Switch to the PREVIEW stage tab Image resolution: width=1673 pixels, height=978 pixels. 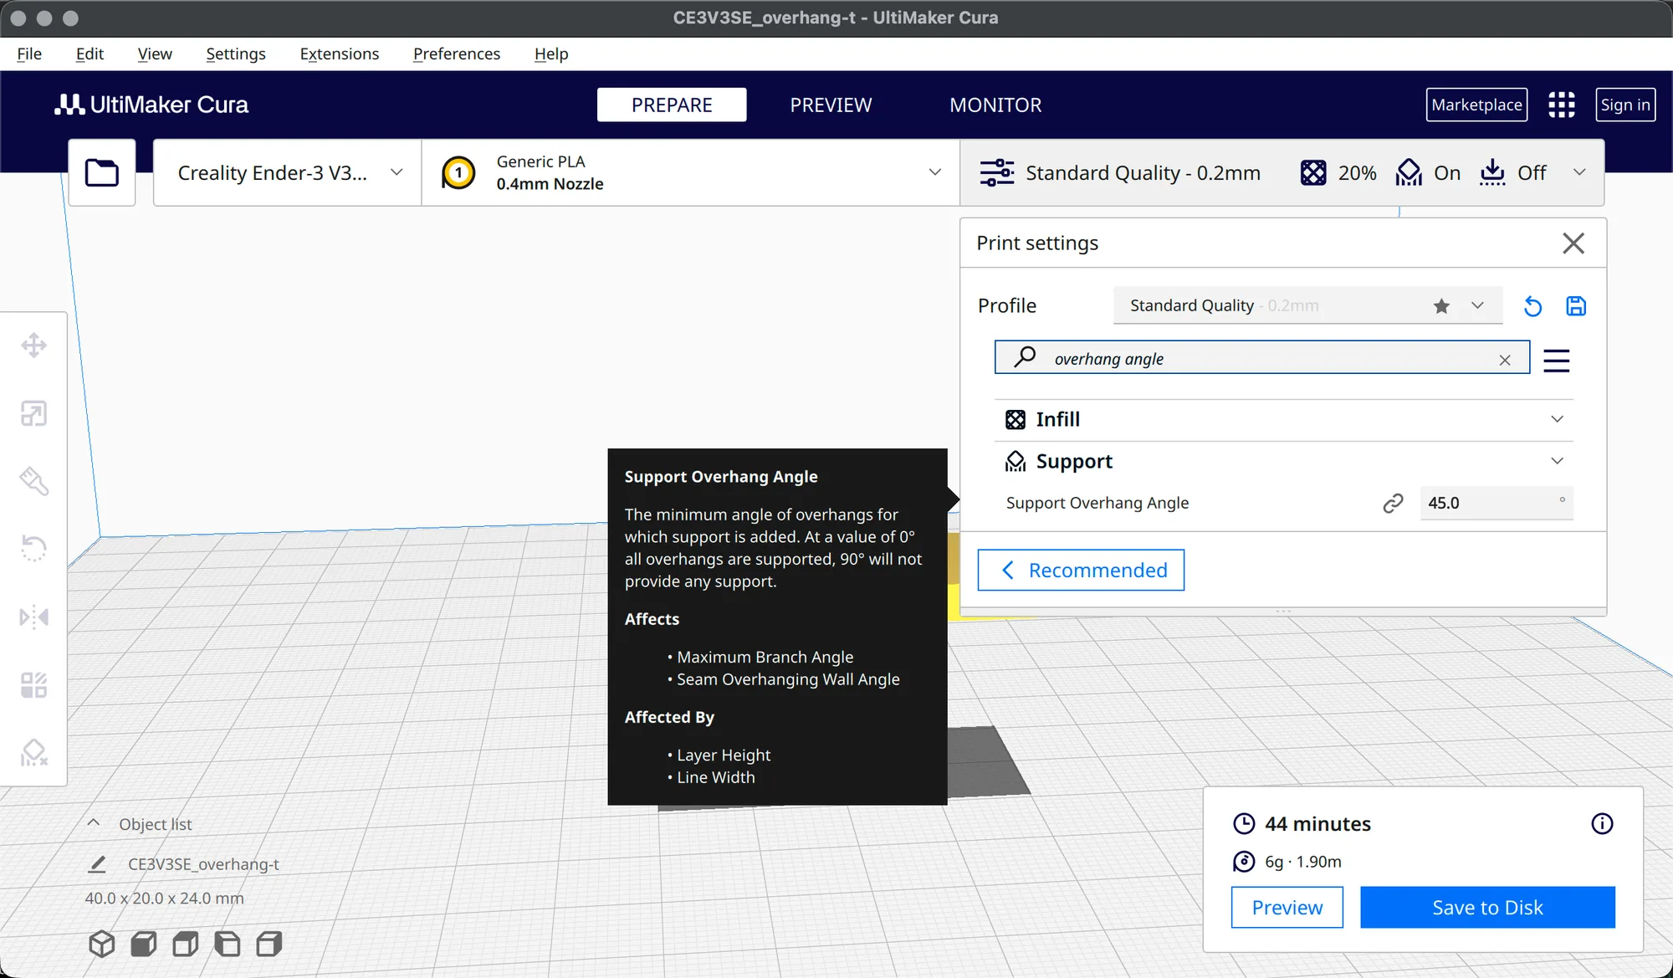pos(831,105)
